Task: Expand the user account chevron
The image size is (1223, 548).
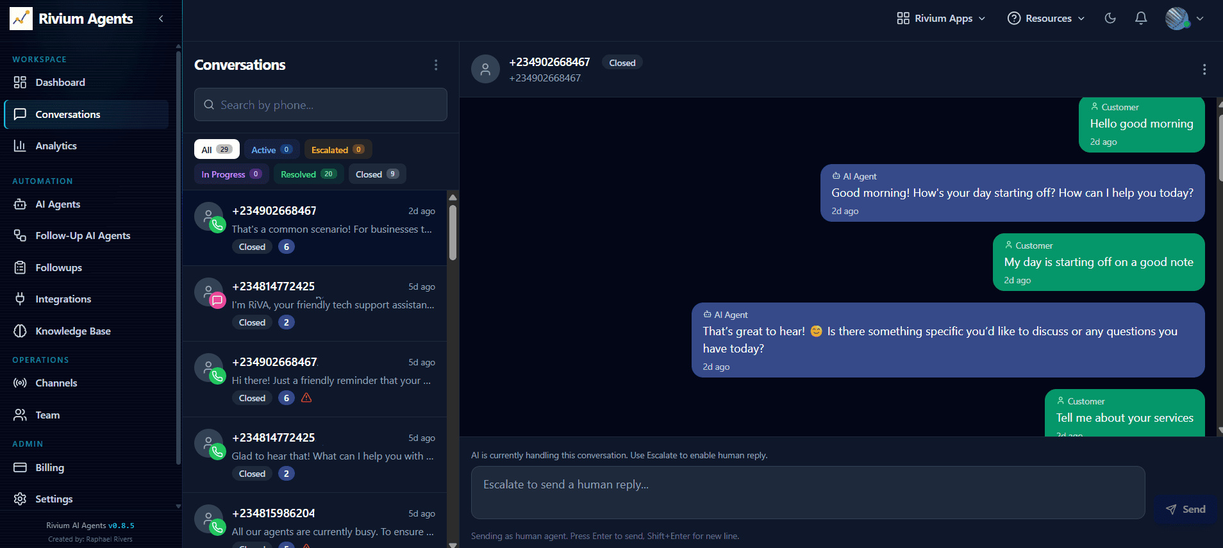Action: tap(1200, 19)
